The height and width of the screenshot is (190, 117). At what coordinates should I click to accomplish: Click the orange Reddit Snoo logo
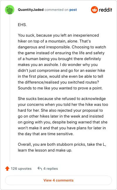click(94, 10)
